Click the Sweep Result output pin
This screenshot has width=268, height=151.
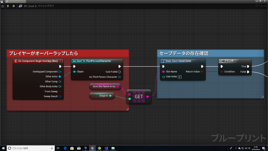click(60, 96)
